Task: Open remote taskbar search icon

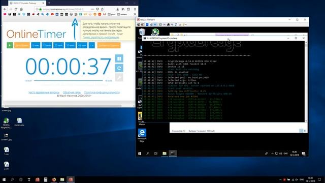Action: [x=148, y=154]
